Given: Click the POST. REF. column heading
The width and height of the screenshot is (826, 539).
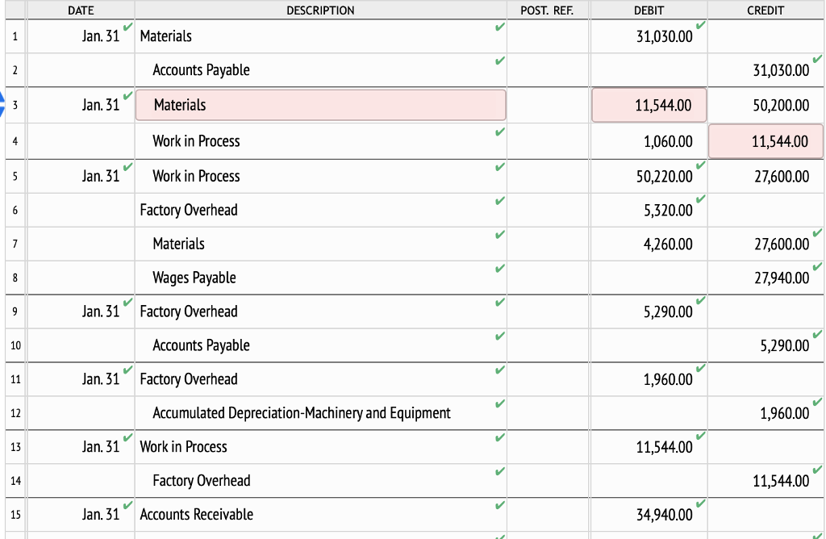Looking at the screenshot, I should click(548, 10).
